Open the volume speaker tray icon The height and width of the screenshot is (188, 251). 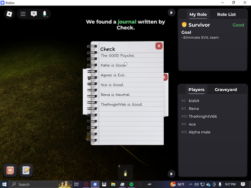[196, 184]
